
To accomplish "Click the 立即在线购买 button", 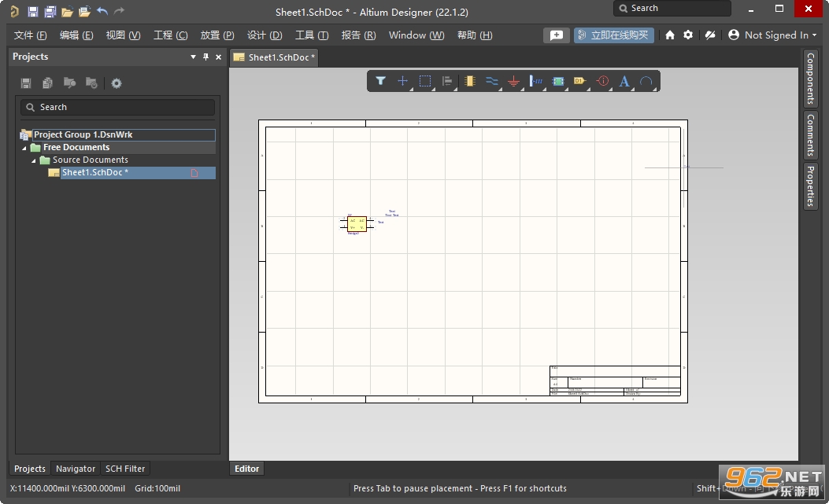I will pyautogui.click(x=614, y=35).
